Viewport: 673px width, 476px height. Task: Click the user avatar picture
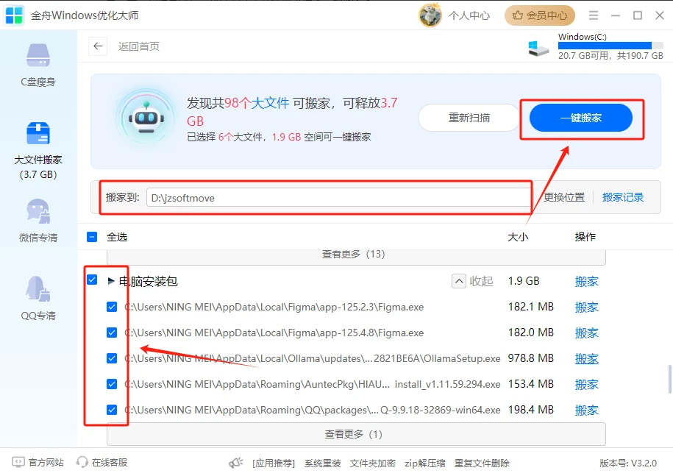pyautogui.click(x=430, y=15)
